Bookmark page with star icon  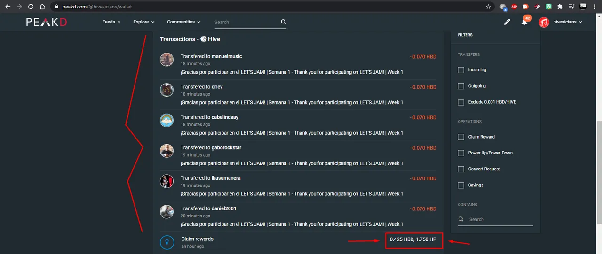click(x=488, y=7)
